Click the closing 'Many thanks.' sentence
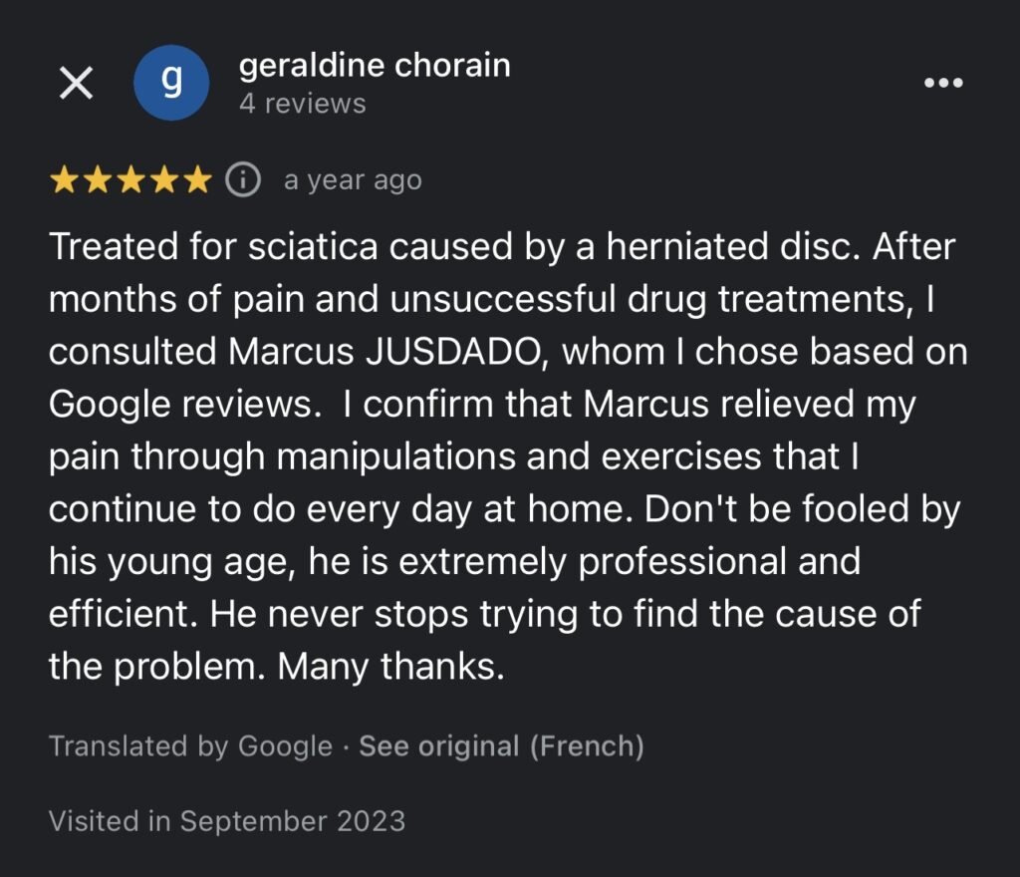1020x877 pixels. [390, 667]
